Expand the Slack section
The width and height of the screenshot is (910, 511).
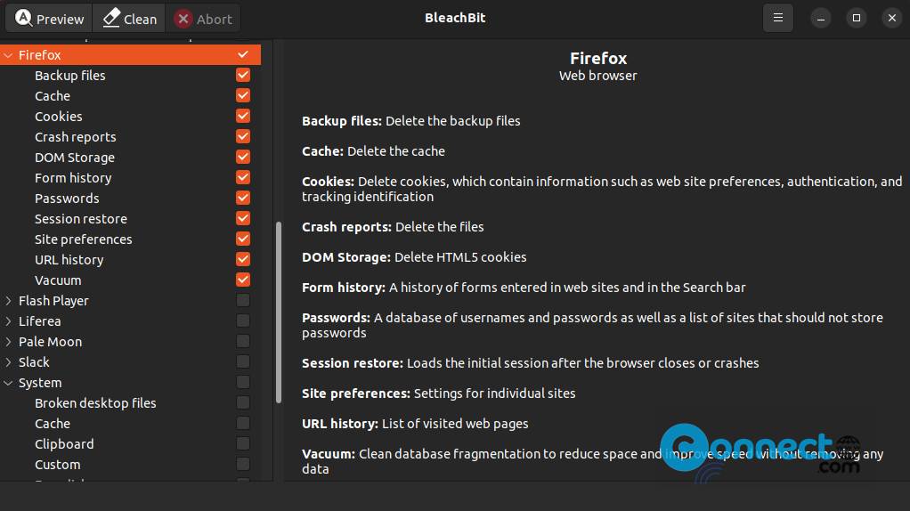pyautogui.click(x=8, y=362)
